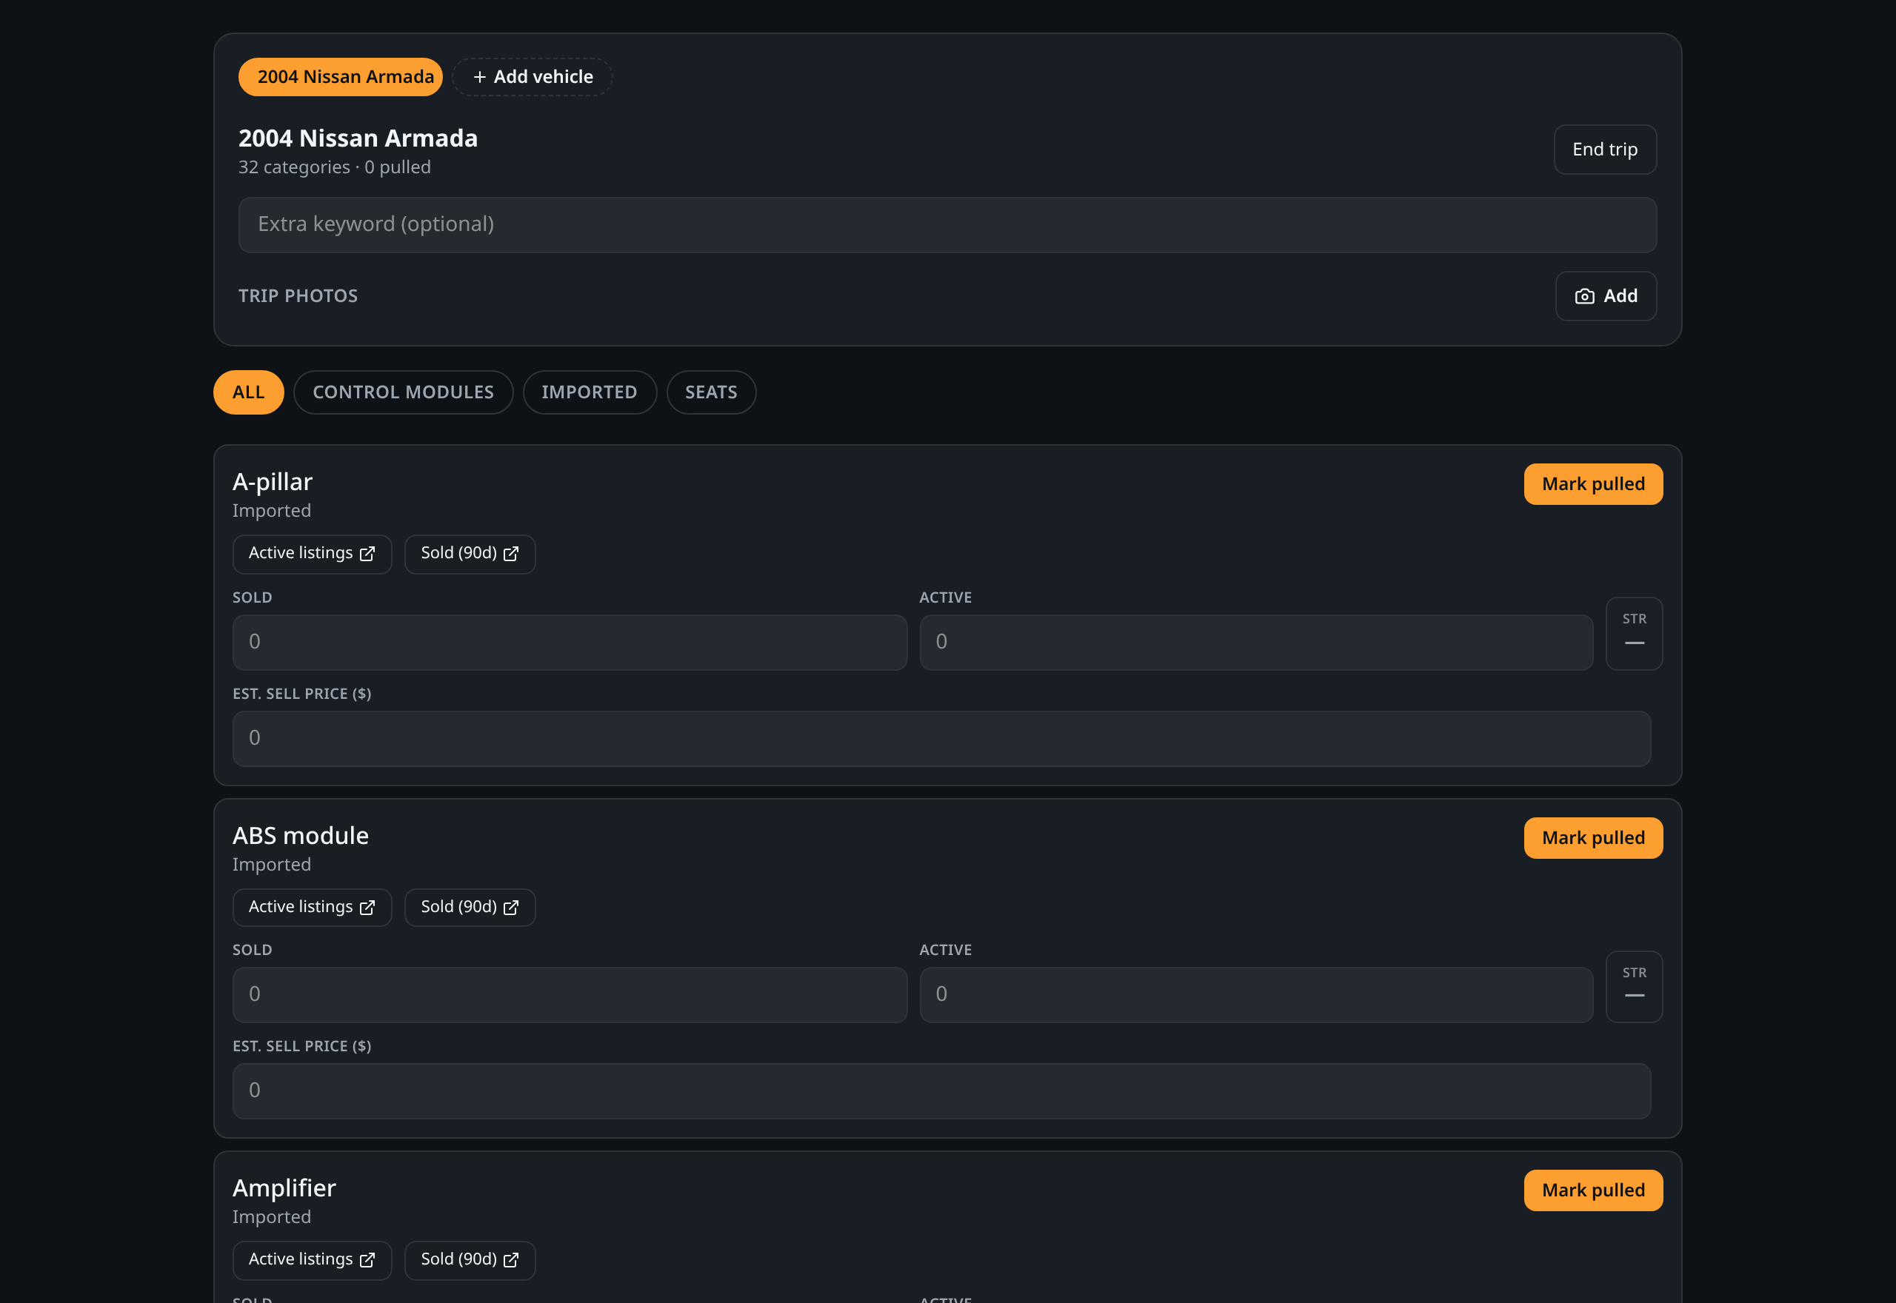Filter by SEATS category
This screenshot has width=1896, height=1303.
pos(711,392)
